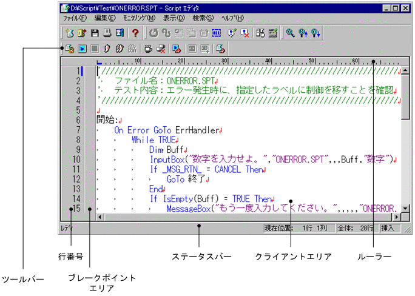This screenshot has height=296, width=415.
Task: Open the モニタリング(M) menu
Action: pyautogui.click(x=139, y=18)
